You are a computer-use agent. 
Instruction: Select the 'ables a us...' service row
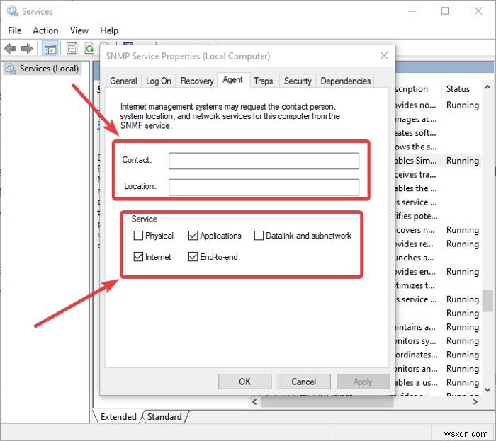pyautogui.click(x=438, y=382)
